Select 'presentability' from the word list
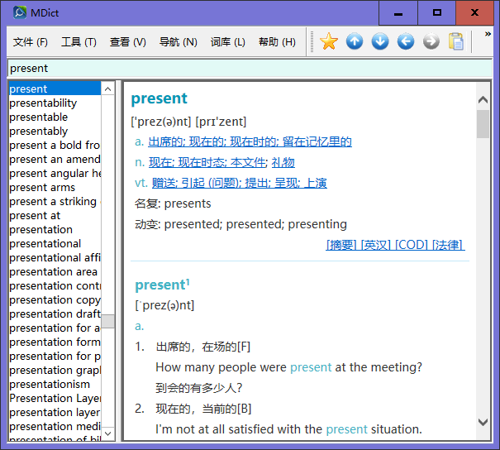The image size is (500, 450). click(43, 103)
